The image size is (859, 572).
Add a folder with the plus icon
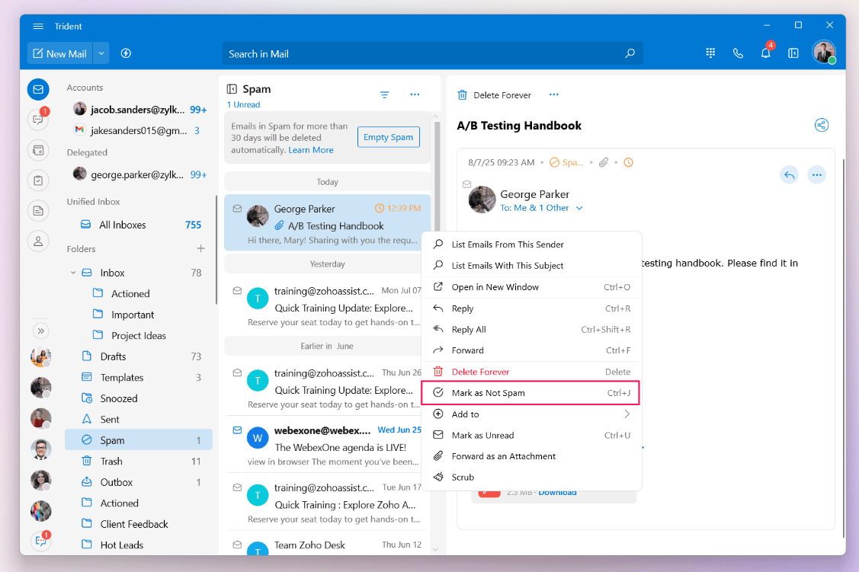click(x=201, y=248)
